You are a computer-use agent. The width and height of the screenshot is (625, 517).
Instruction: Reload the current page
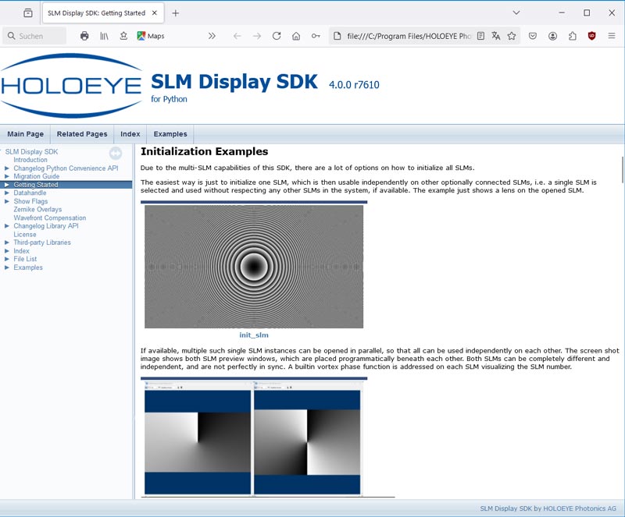[x=277, y=36]
